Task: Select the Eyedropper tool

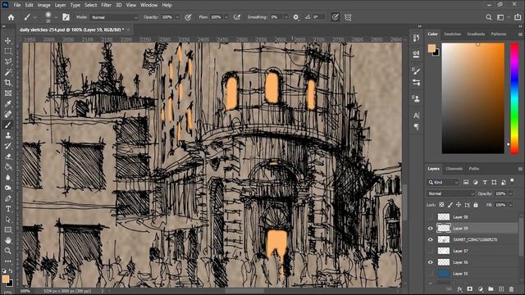Action: point(8,104)
